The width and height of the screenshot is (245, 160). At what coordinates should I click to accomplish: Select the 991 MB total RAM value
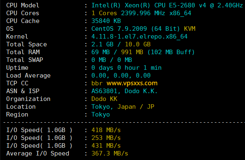point(132,52)
